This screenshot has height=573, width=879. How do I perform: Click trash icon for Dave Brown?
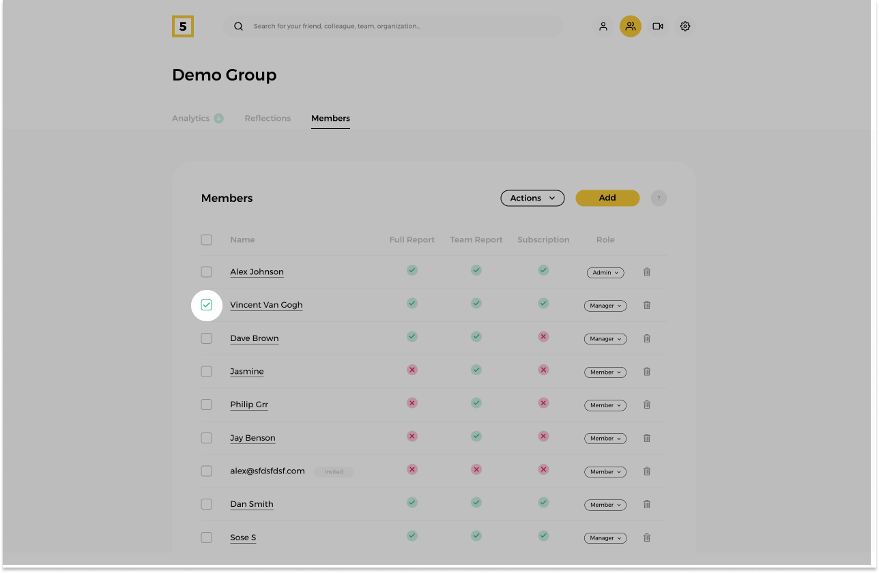point(646,338)
